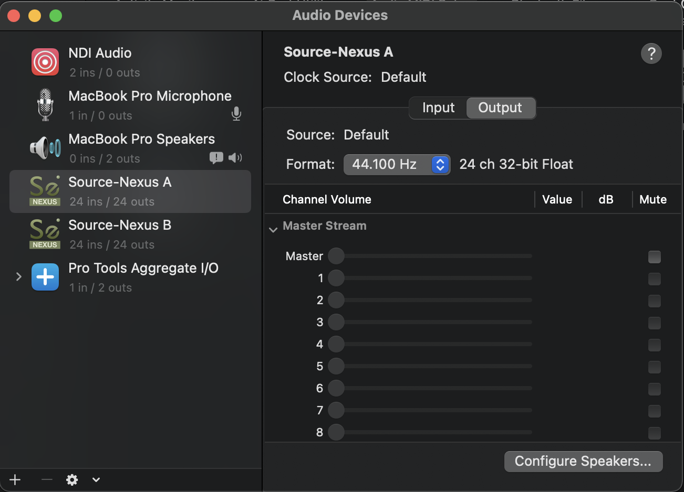Click the MacBook Pro Speakers icon

(45, 148)
